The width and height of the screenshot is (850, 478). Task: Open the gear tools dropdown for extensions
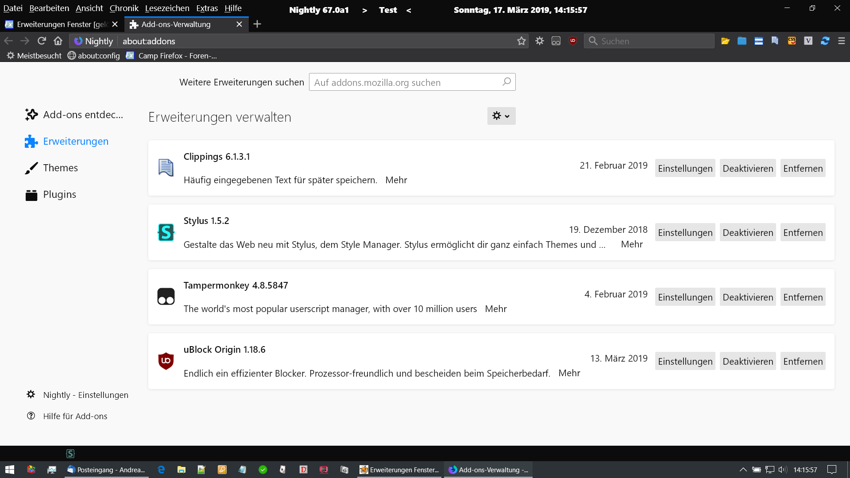[501, 116]
